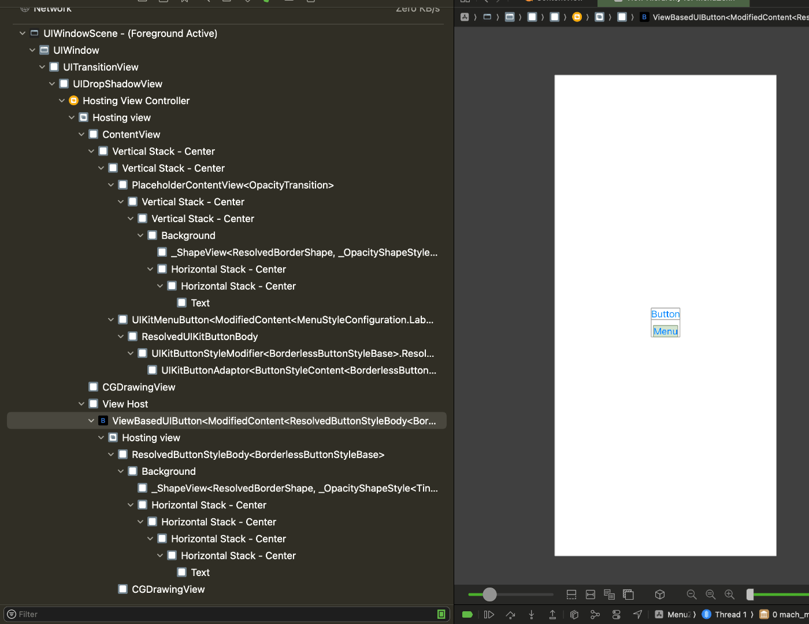Toggle Environment Overrides in the debug bar
Viewport: 809px width, 624px height.
(615, 614)
